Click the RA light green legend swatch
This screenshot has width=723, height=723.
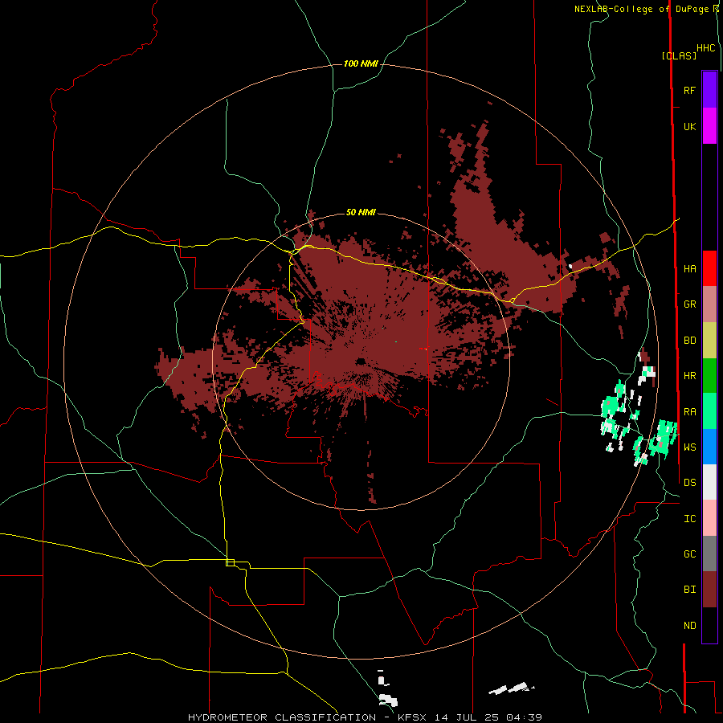click(x=709, y=411)
